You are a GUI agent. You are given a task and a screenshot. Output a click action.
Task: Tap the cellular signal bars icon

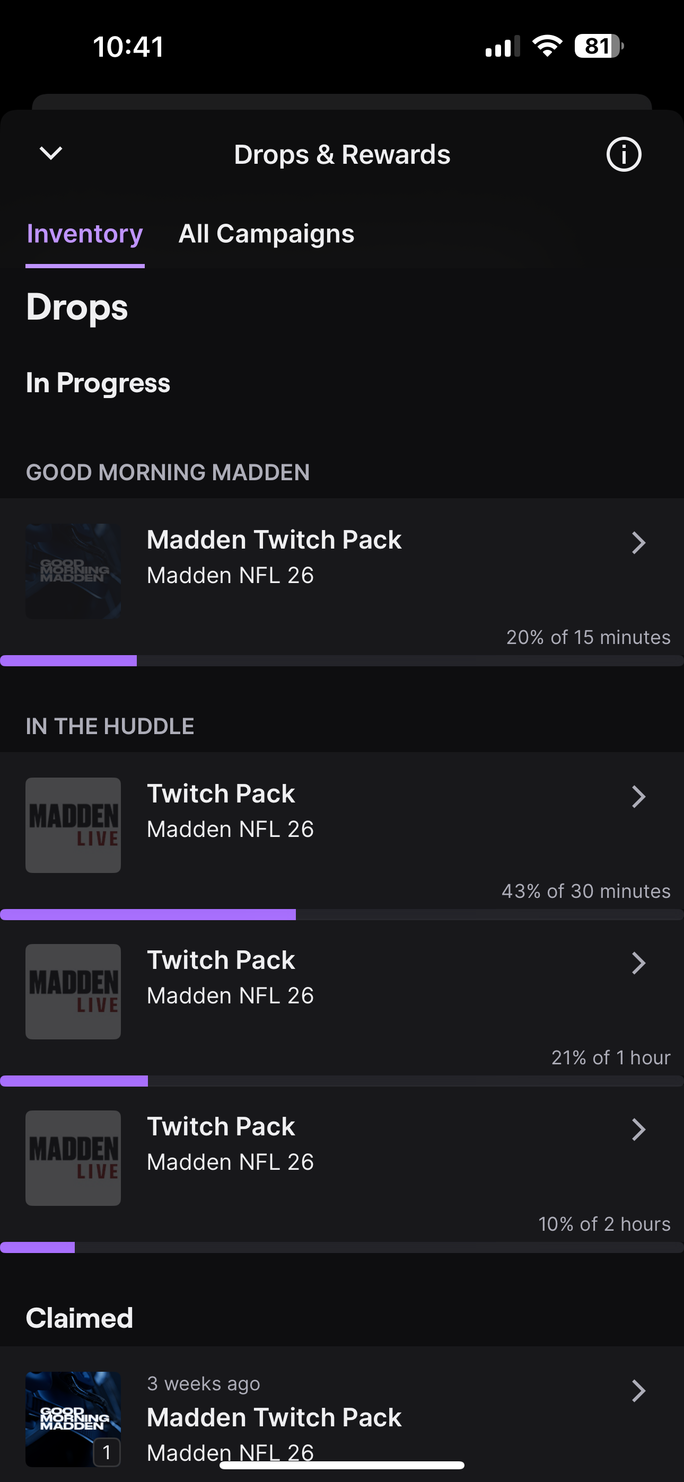502,47
